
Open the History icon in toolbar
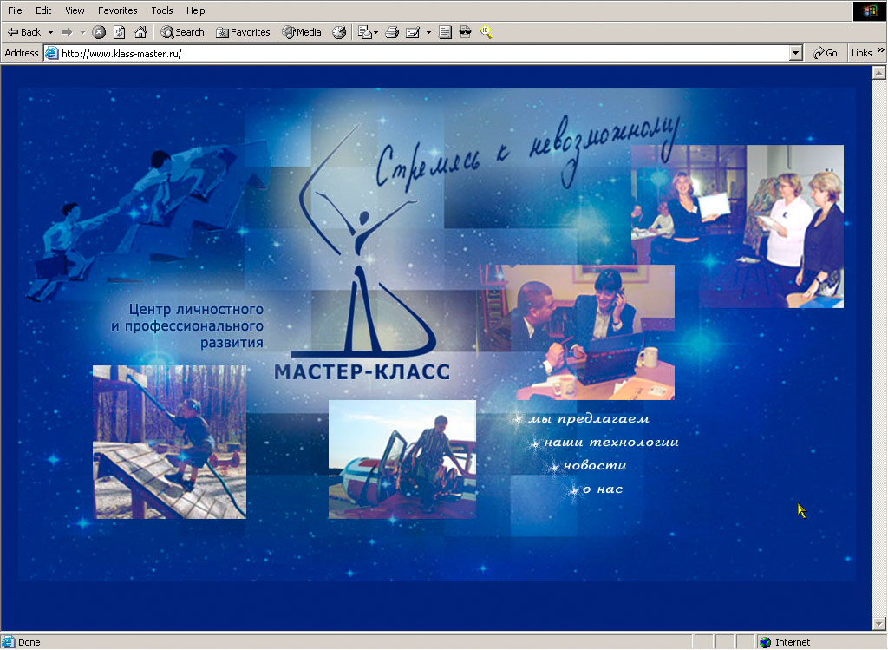[x=339, y=32]
